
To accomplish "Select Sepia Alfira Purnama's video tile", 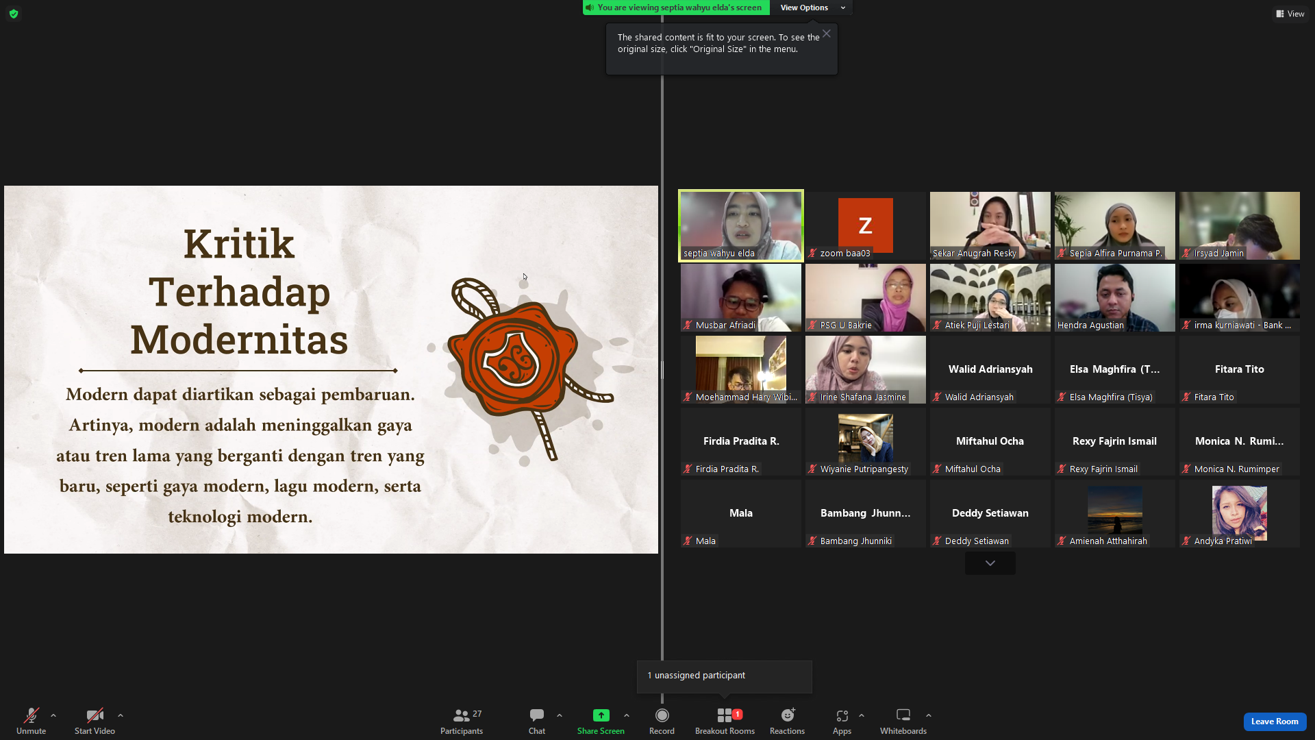I will click(1115, 225).
